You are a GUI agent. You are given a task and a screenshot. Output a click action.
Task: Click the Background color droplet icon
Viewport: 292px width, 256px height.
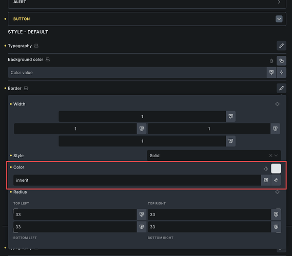pyautogui.click(x=271, y=61)
